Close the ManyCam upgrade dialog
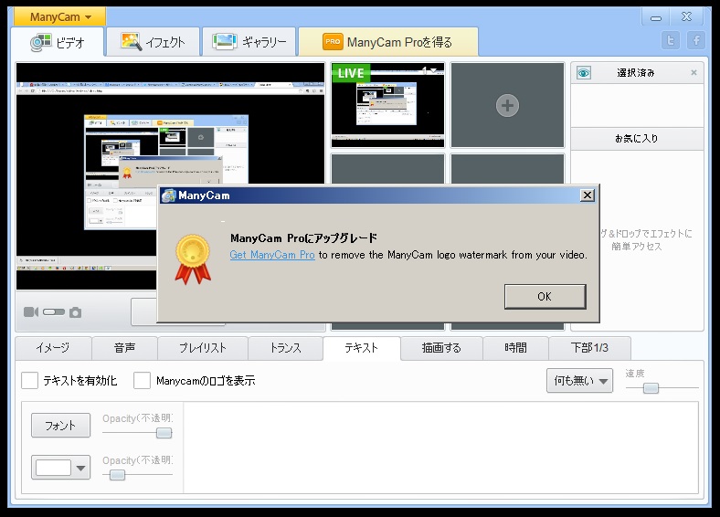 [x=587, y=195]
